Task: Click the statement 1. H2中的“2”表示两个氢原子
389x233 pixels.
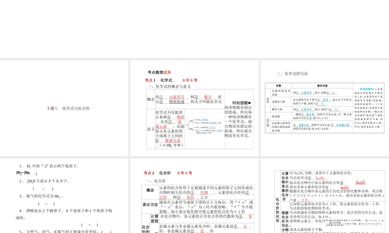Action: [49, 166]
